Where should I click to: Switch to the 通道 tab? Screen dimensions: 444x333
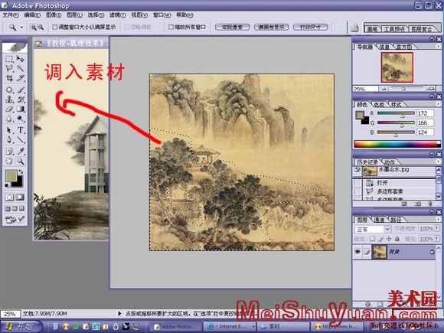(379, 220)
